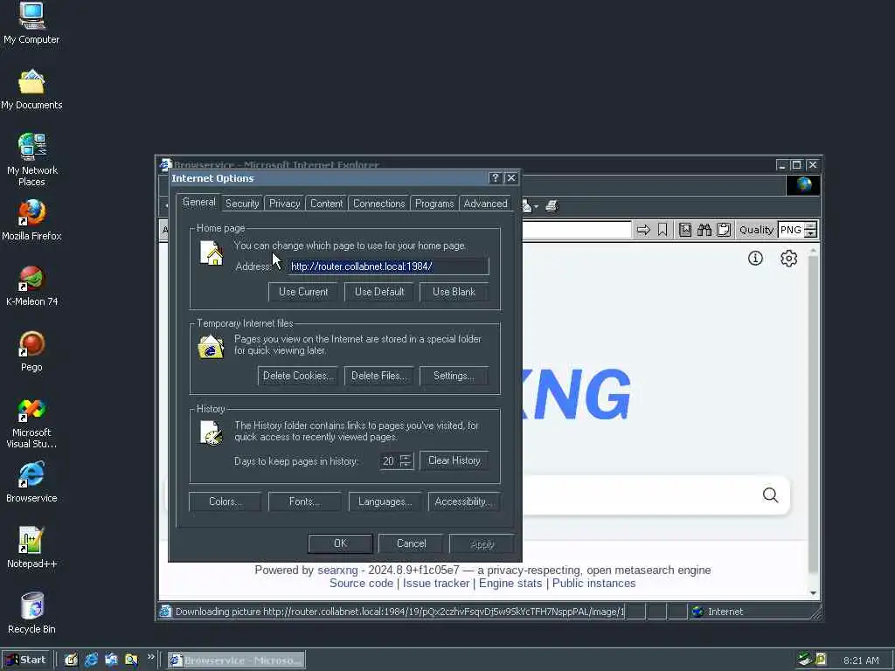
Task: Open the Source code link
Action: pyautogui.click(x=361, y=583)
